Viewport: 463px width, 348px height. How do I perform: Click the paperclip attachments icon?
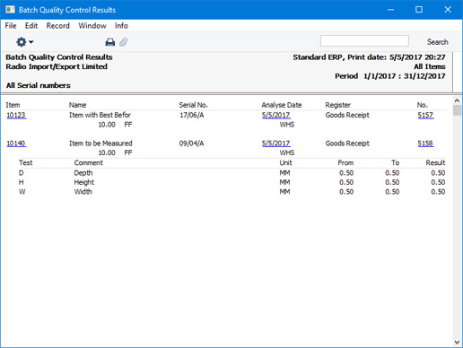[x=124, y=42]
